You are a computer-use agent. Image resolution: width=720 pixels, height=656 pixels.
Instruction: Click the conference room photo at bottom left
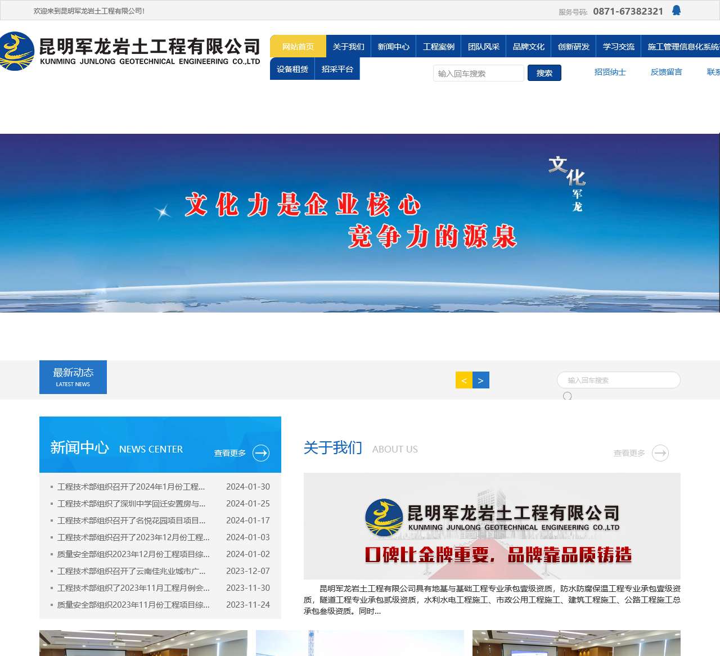click(143, 643)
